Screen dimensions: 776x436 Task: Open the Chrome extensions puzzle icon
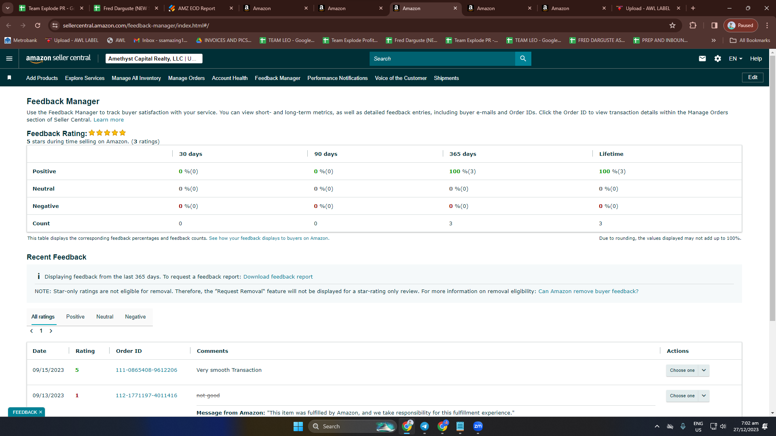(x=693, y=25)
